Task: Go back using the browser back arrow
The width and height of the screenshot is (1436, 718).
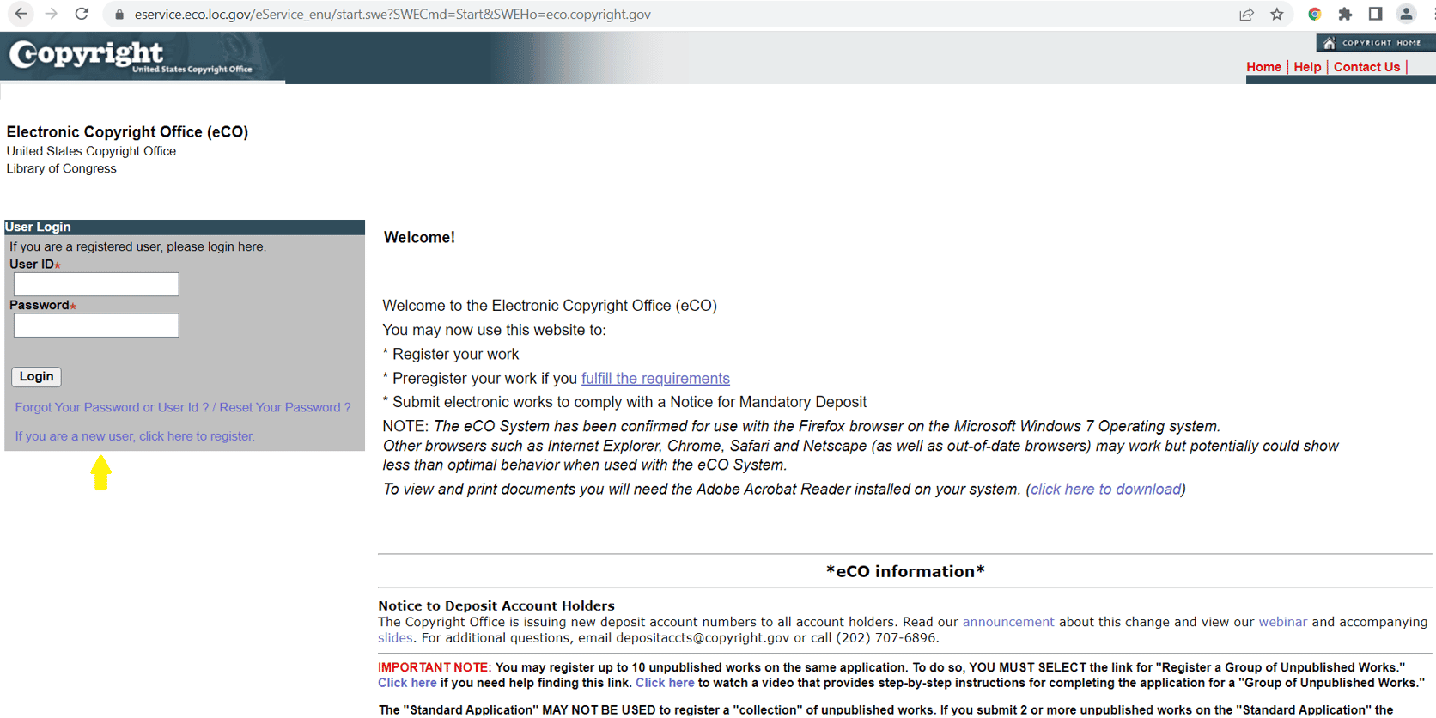Action: coord(21,14)
